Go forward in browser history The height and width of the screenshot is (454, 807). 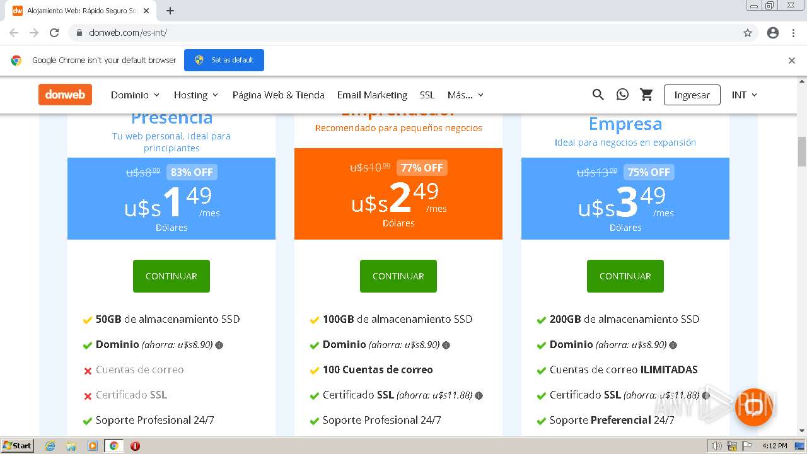34,33
